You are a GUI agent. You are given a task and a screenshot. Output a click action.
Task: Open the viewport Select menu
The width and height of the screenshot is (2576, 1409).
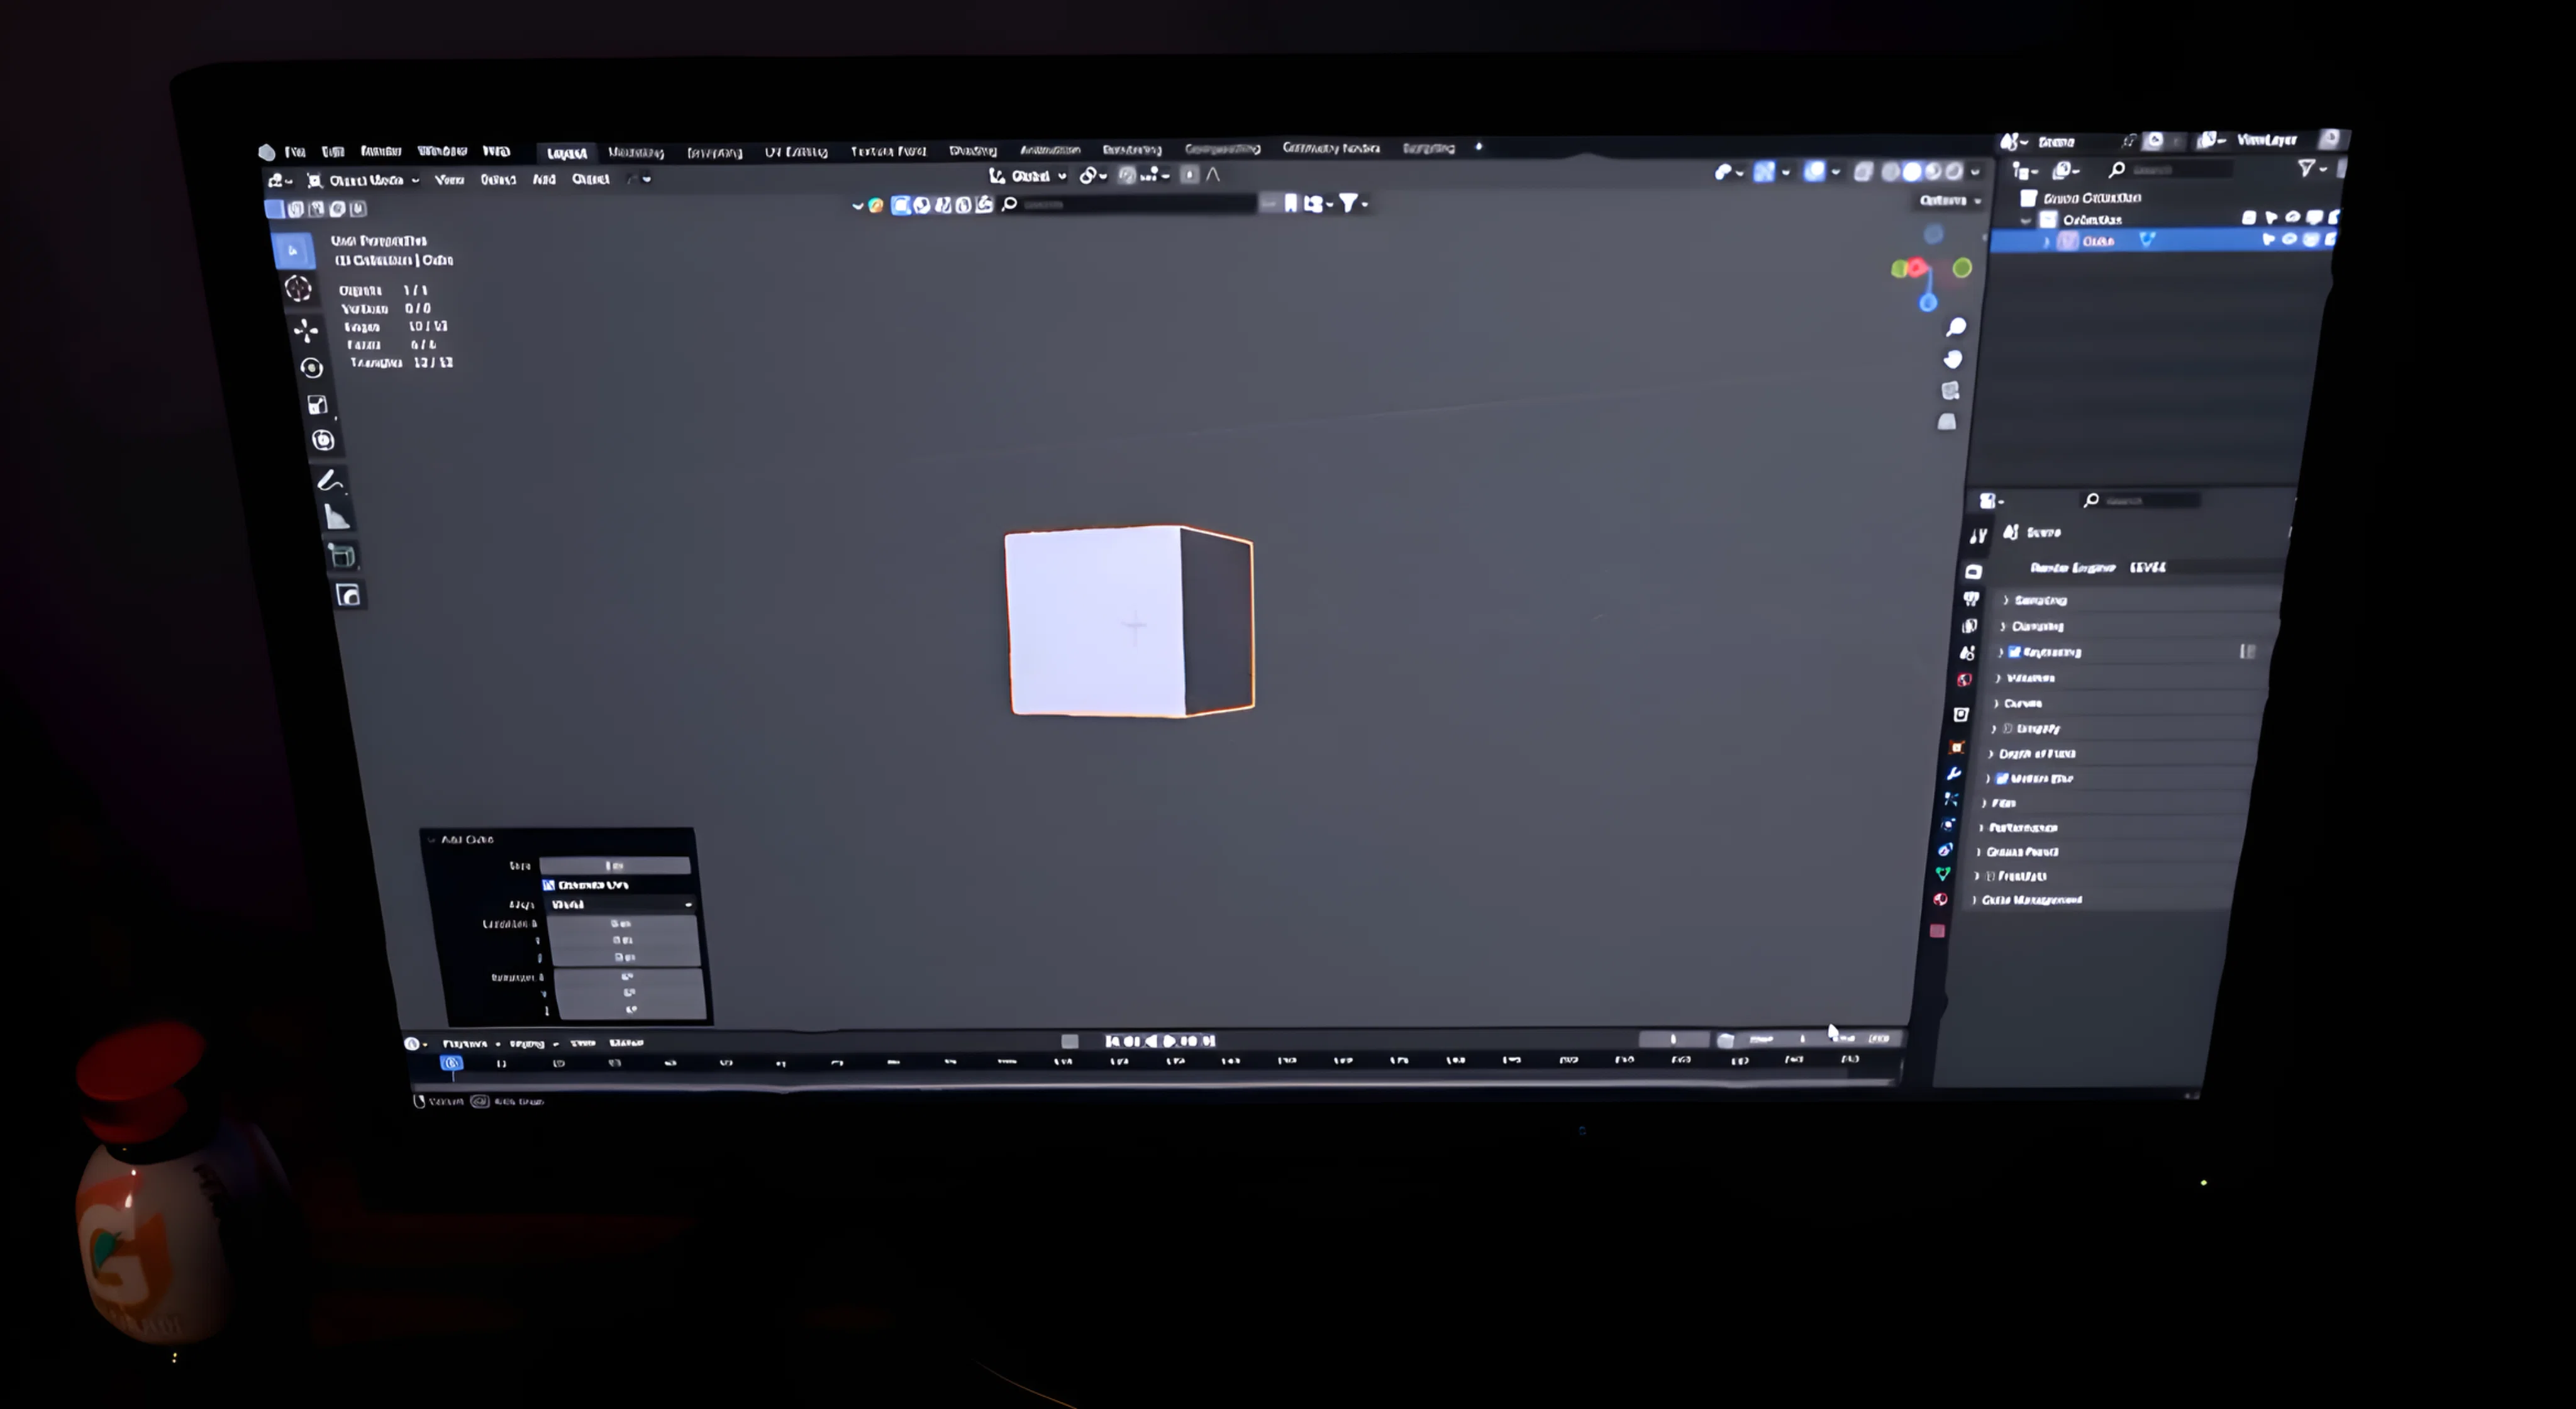(498, 179)
